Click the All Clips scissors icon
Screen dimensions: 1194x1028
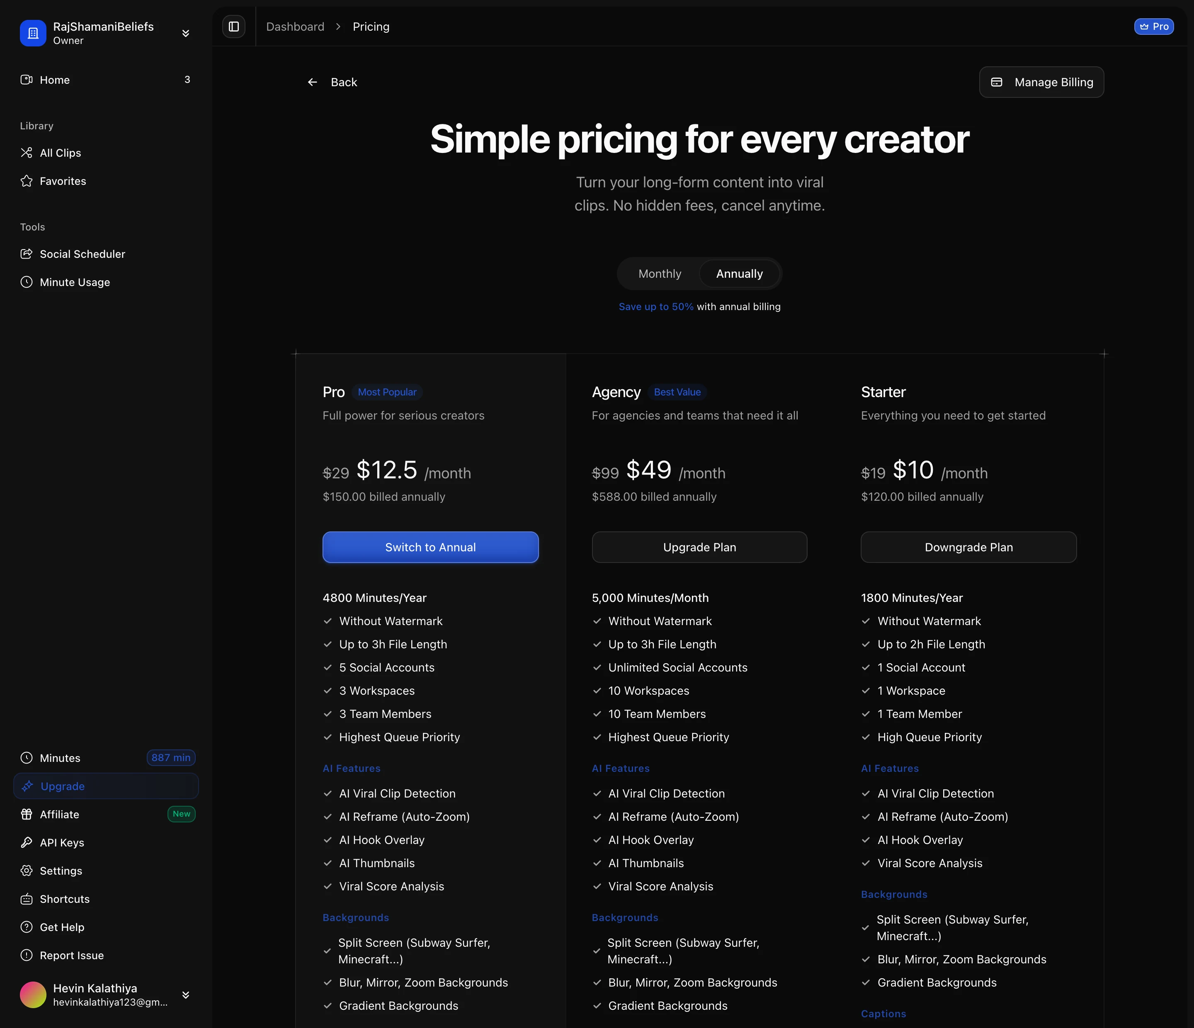point(27,153)
